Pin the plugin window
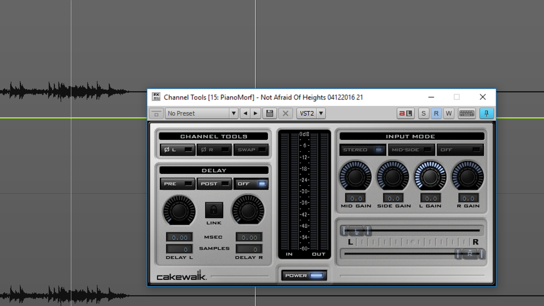544x306 pixels. click(486, 113)
